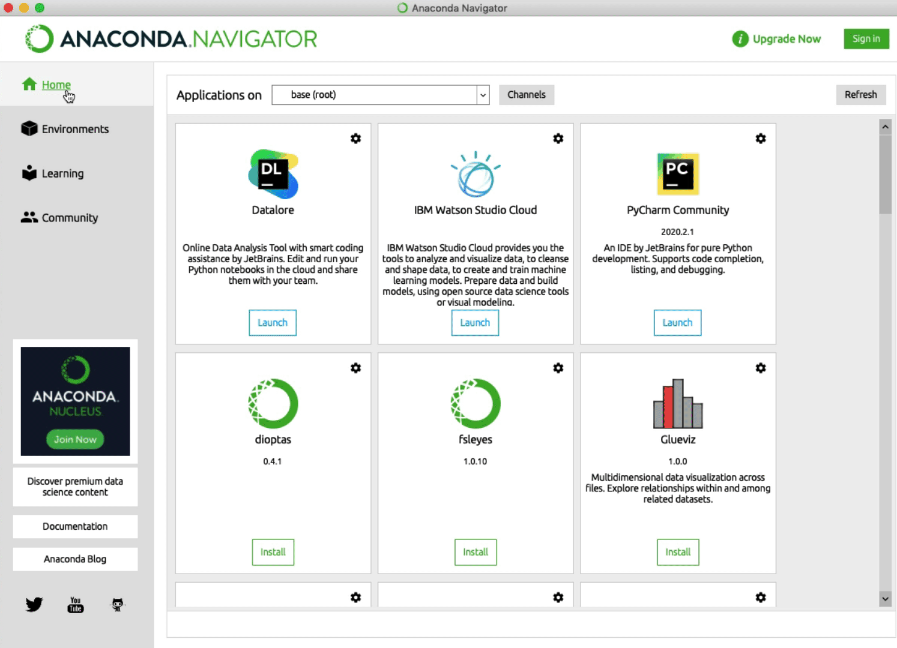Open the Twitter icon link
Viewport: 897px width, 648px height.
click(x=34, y=604)
